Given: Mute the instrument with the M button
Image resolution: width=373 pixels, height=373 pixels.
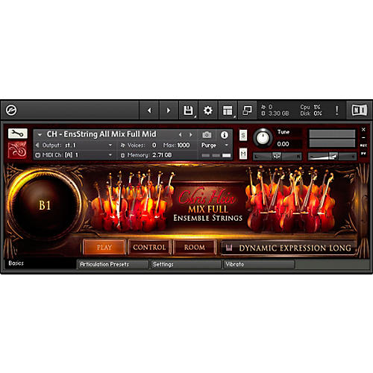Looking at the screenshot, I should coord(243,154).
